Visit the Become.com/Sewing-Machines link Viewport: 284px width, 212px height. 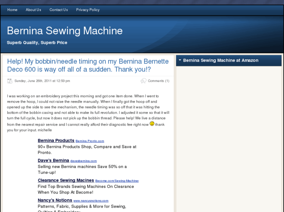coord(117,181)
